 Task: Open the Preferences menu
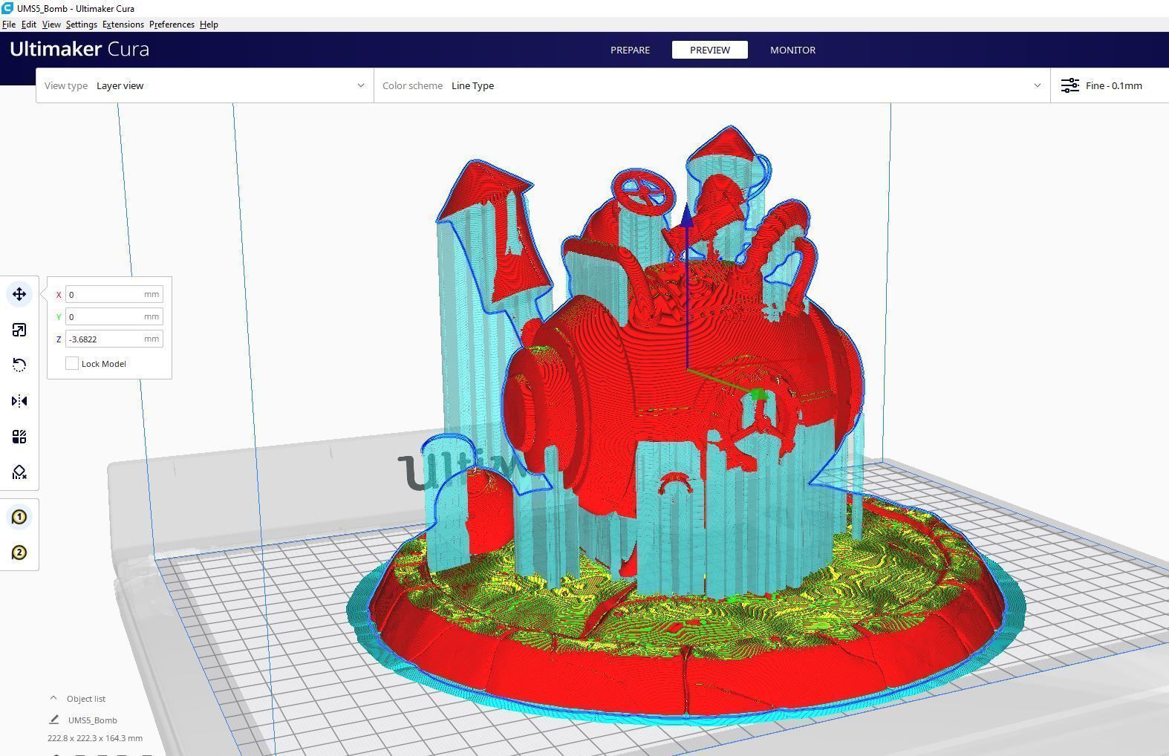[172, 25]
